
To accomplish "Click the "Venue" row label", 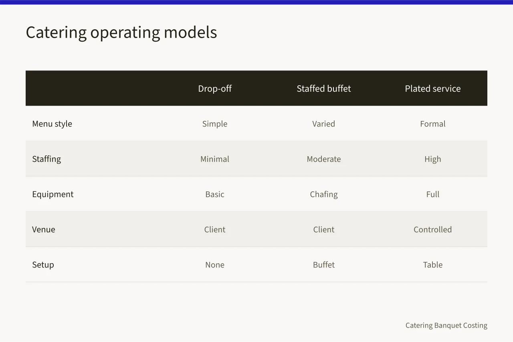I will coord(44,229).
